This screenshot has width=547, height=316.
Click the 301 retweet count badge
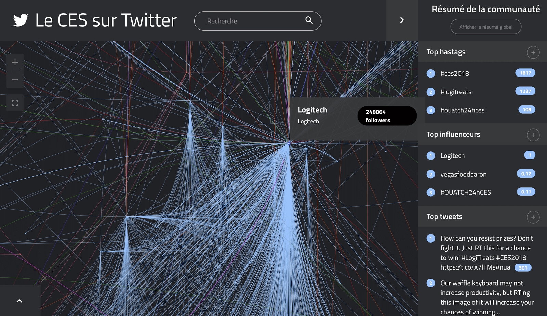pyautogui.click(x=523, y=268)
